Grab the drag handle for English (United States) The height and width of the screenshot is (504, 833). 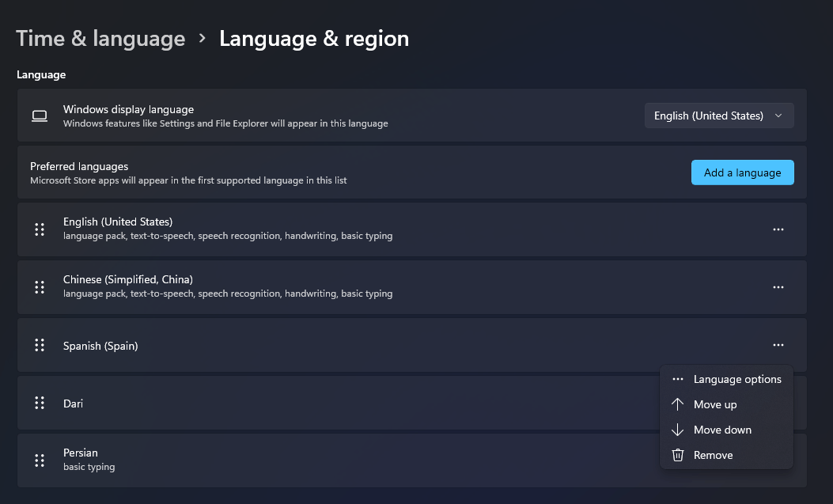tap(40, 229)
